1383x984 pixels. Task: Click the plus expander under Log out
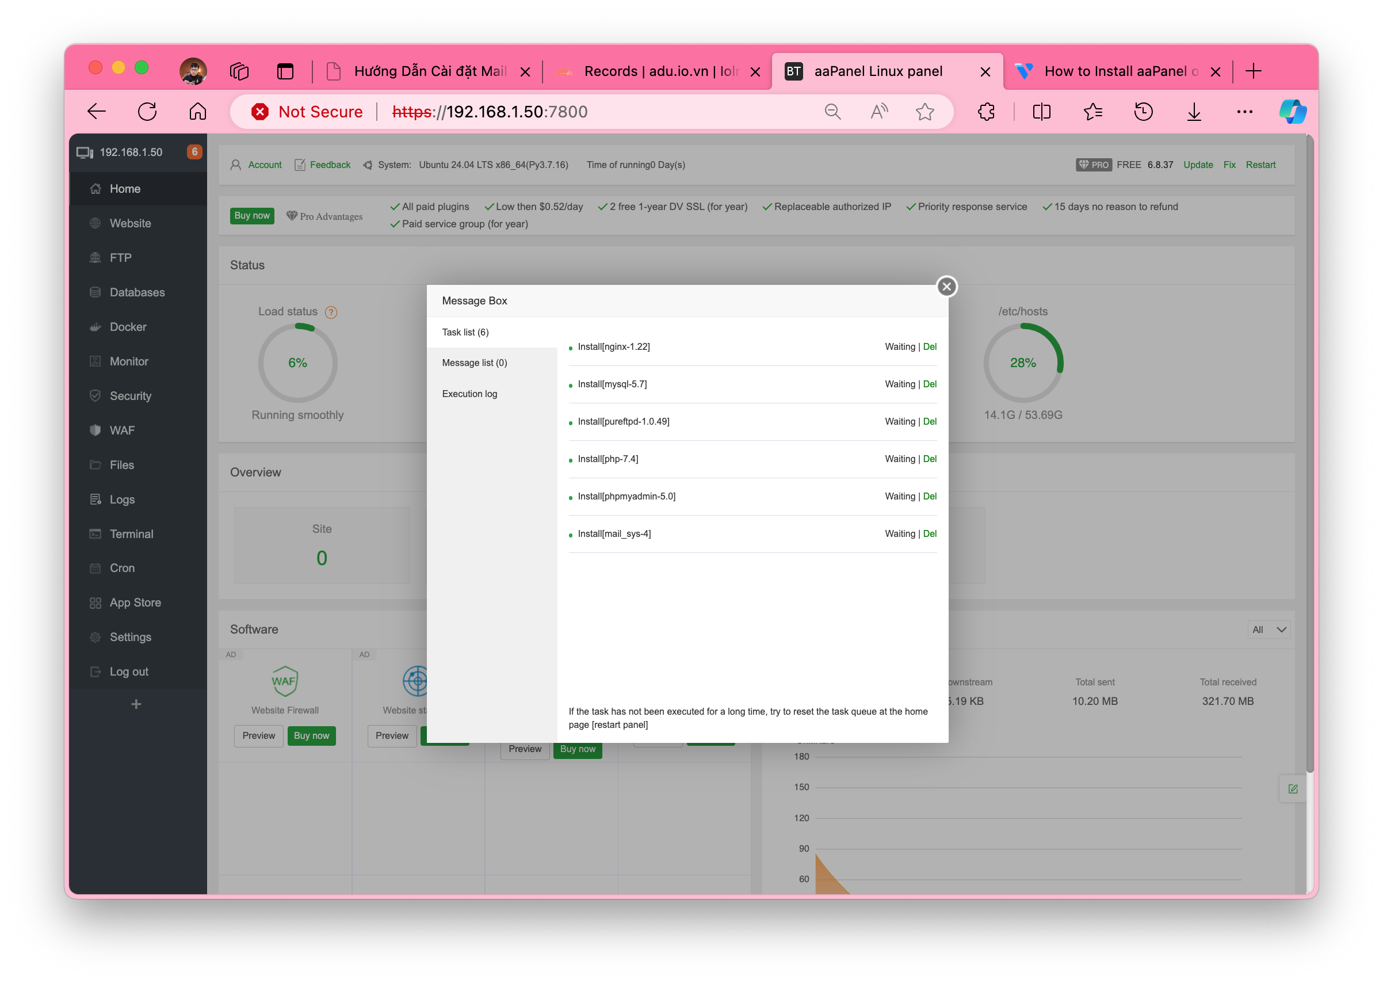(136, 705)
